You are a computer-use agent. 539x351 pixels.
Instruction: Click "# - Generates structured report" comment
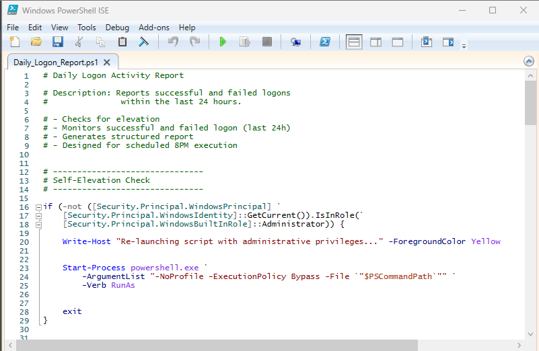[x=118, y=136]
